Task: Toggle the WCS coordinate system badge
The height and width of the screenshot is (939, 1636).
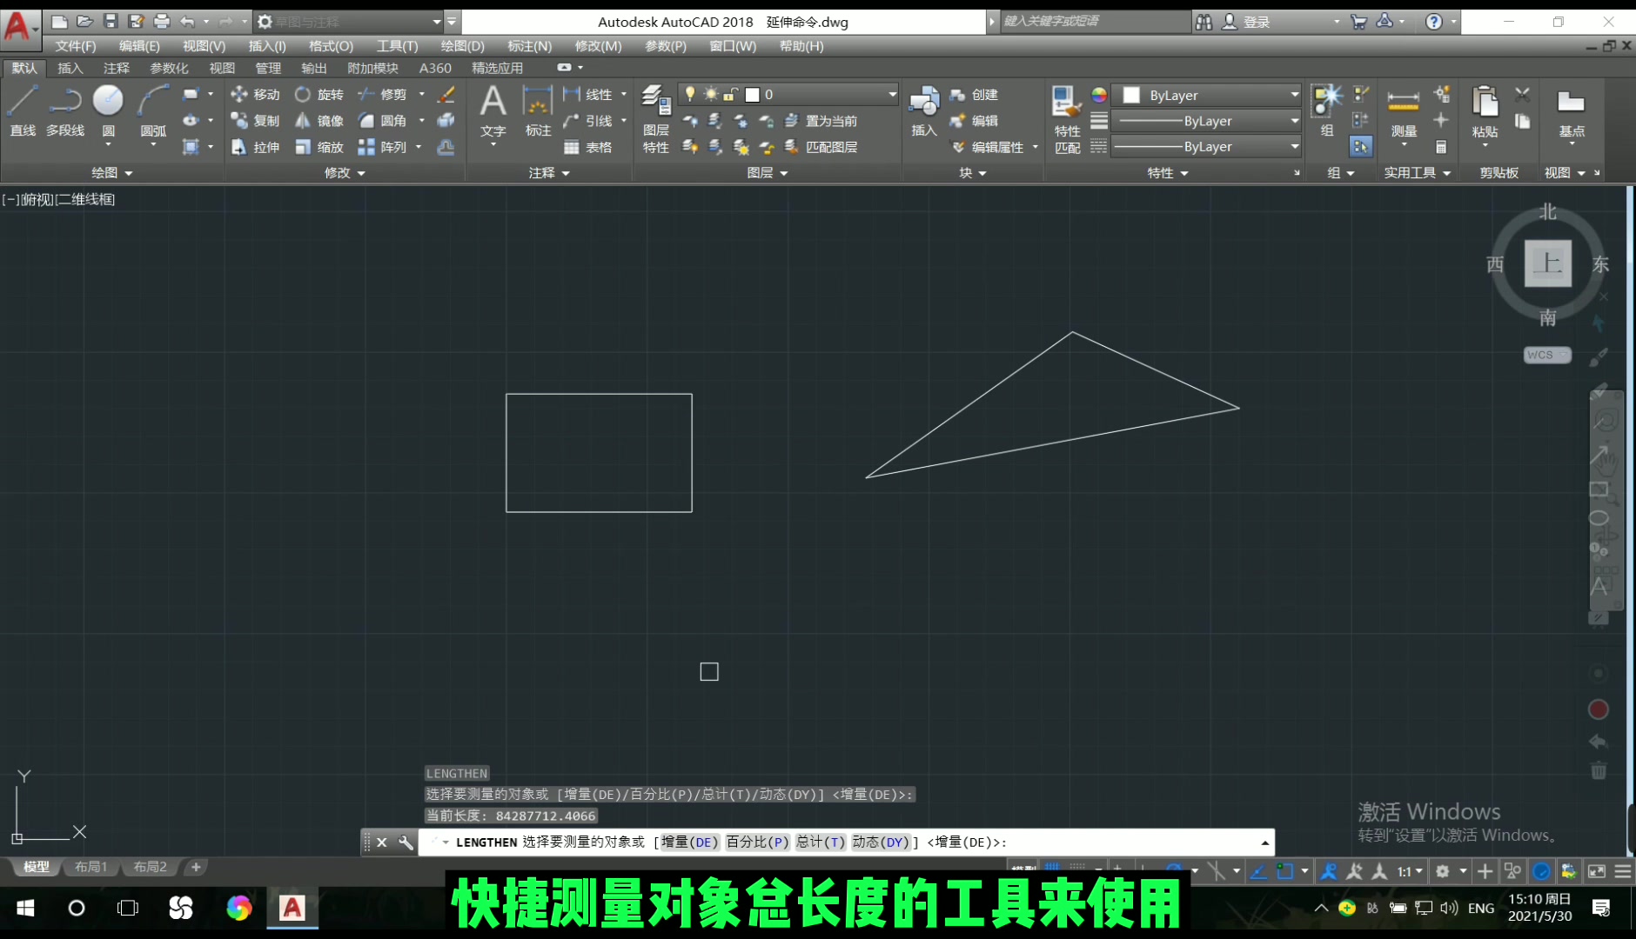Action: click(1546, 355)
